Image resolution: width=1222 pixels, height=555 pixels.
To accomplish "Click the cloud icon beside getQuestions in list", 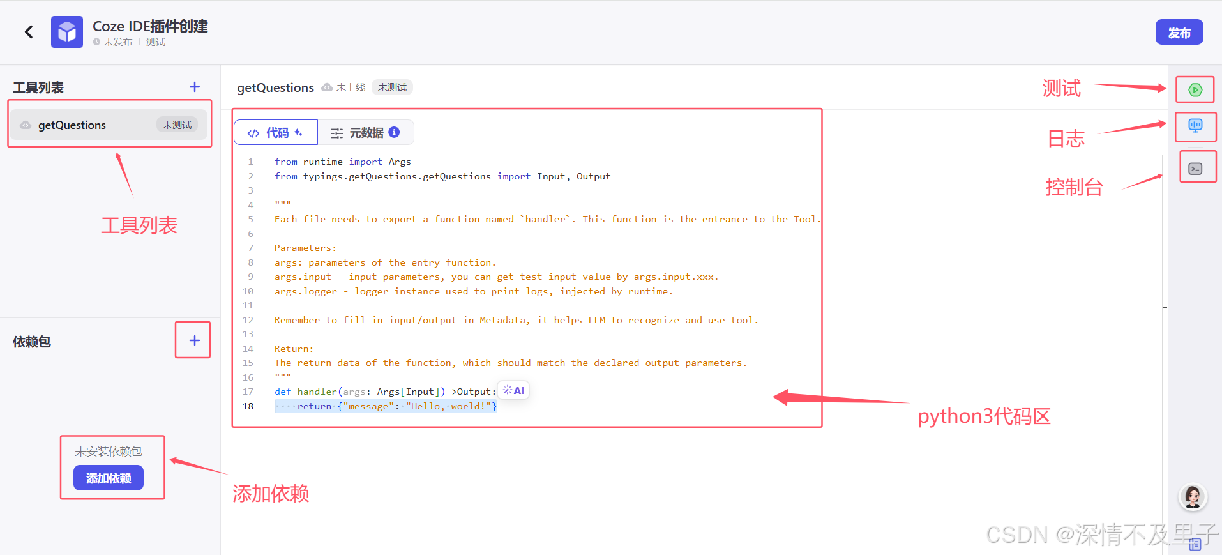I will (x=26, y=125).
